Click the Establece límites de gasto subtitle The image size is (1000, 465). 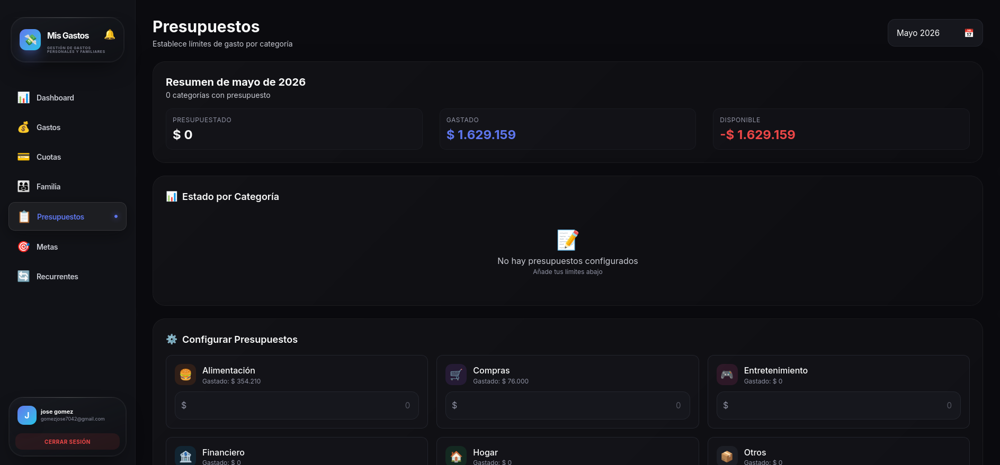click(x=222, y=44)
